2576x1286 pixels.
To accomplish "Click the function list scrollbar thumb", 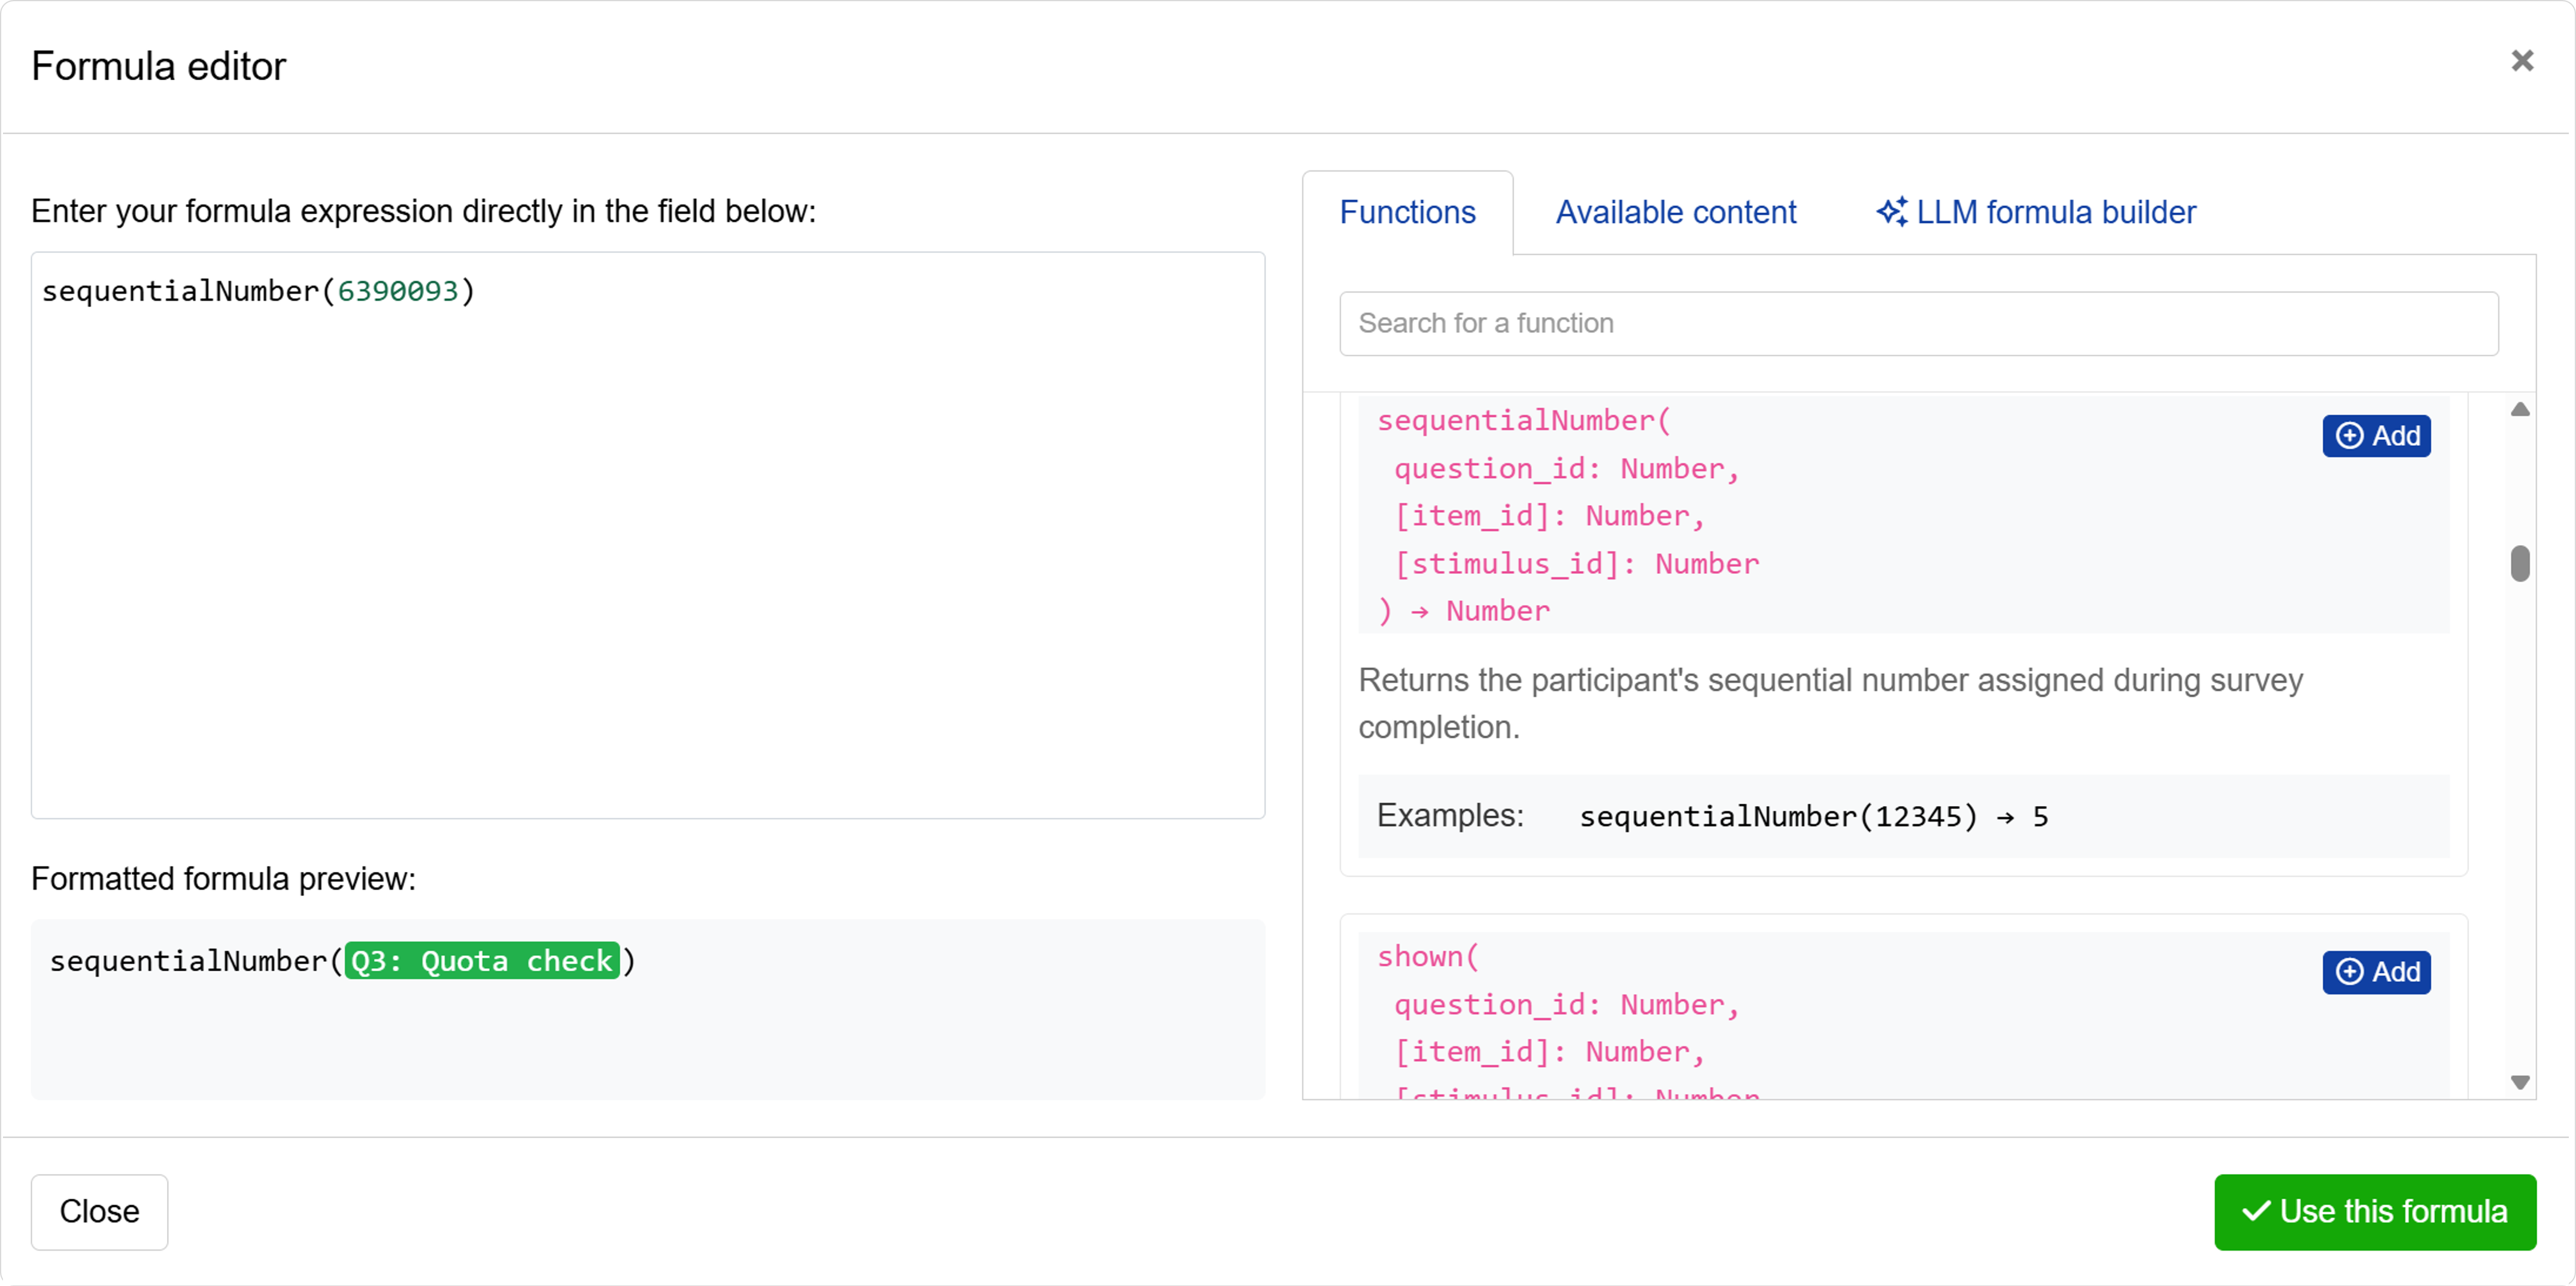I will (x=2521, y=564).
